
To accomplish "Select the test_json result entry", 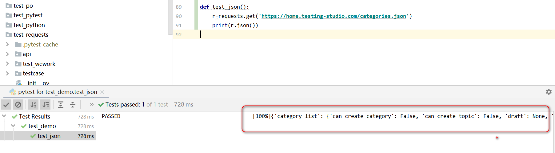I will 49,136.
